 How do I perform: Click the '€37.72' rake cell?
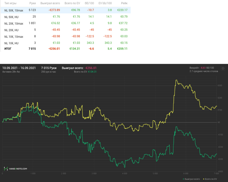click(x=123, y=23)
